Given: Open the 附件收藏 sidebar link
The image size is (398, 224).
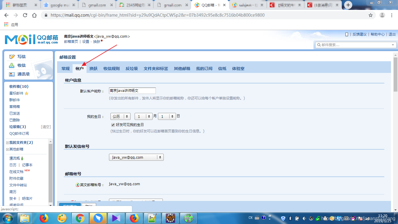Looking at the screenshot, I should [16, 178].
